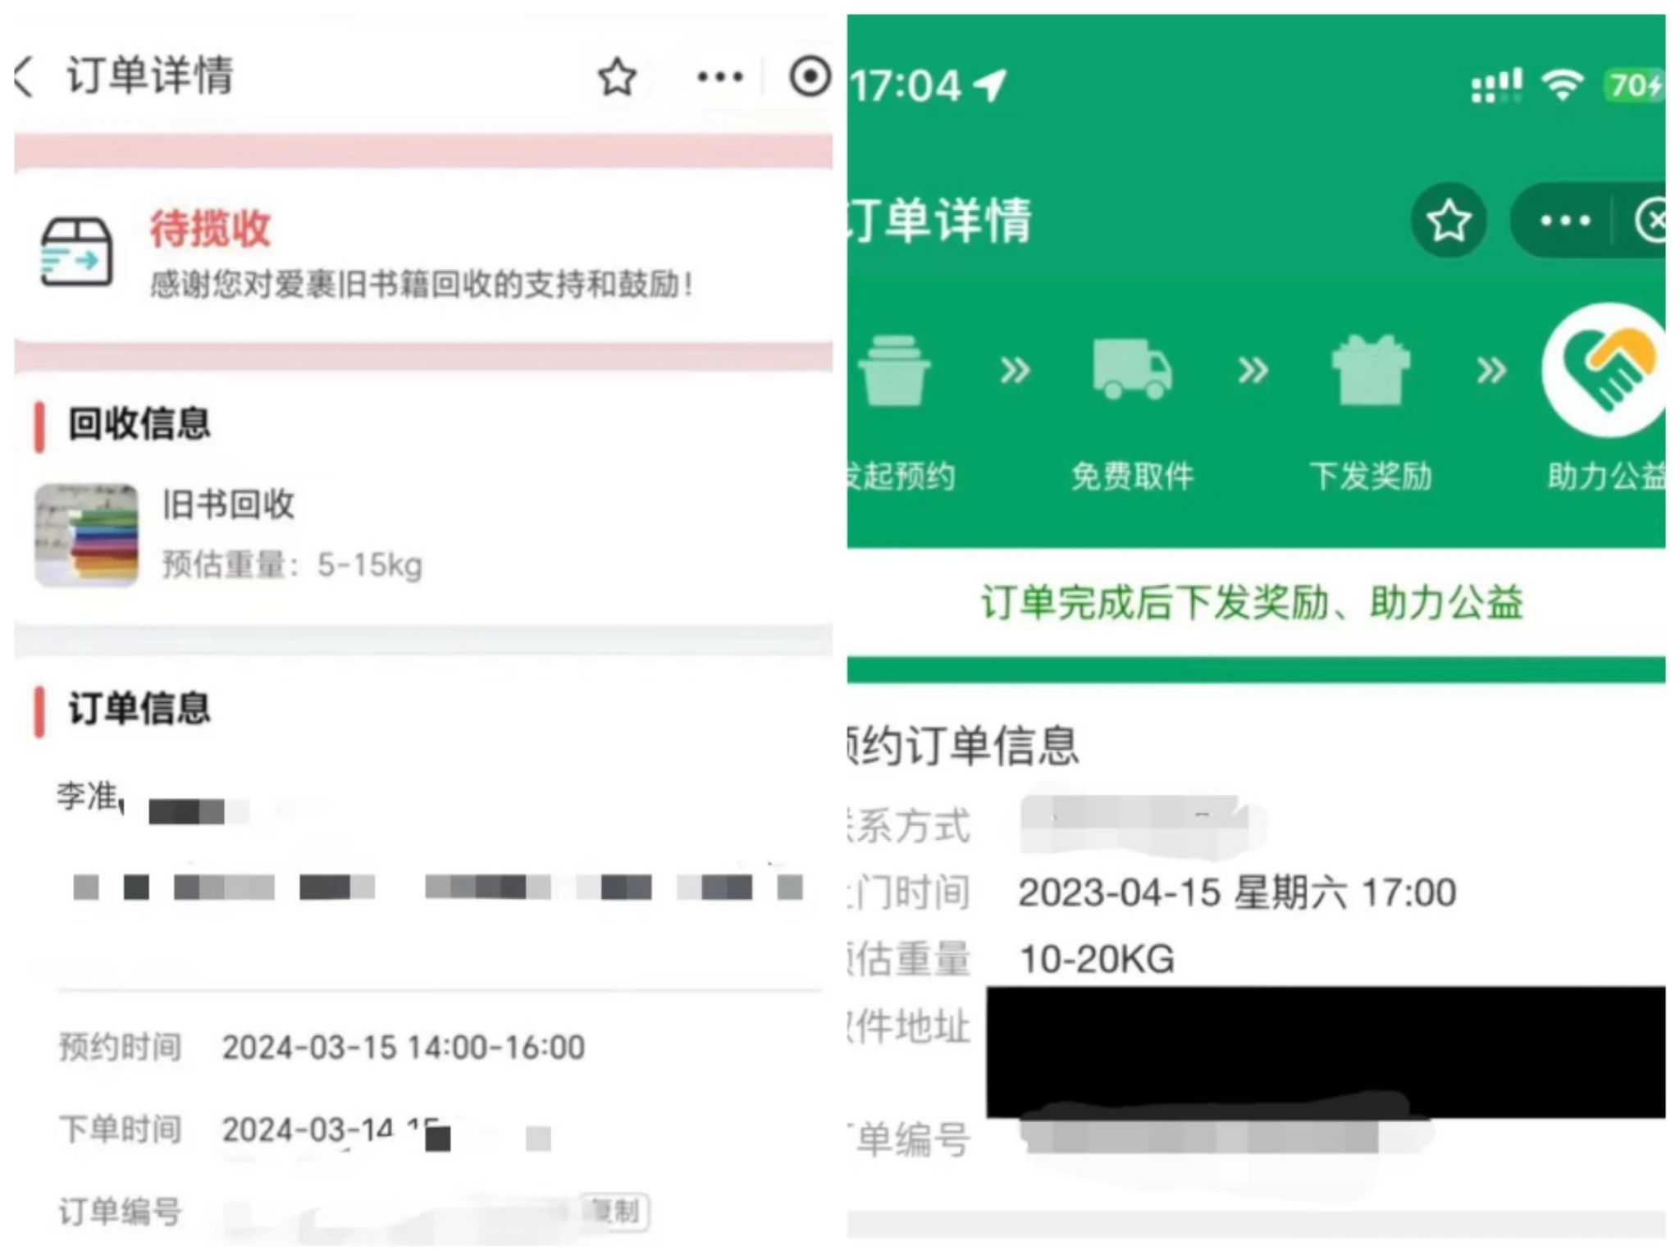Open the 旧书回收 book thumbnail
The width and height of the screenshot is (1680, 1260).
[x=86, y=535]
